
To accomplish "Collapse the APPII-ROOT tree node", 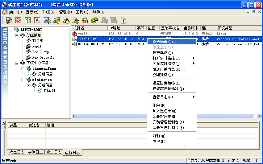I will tap(11, 30).
